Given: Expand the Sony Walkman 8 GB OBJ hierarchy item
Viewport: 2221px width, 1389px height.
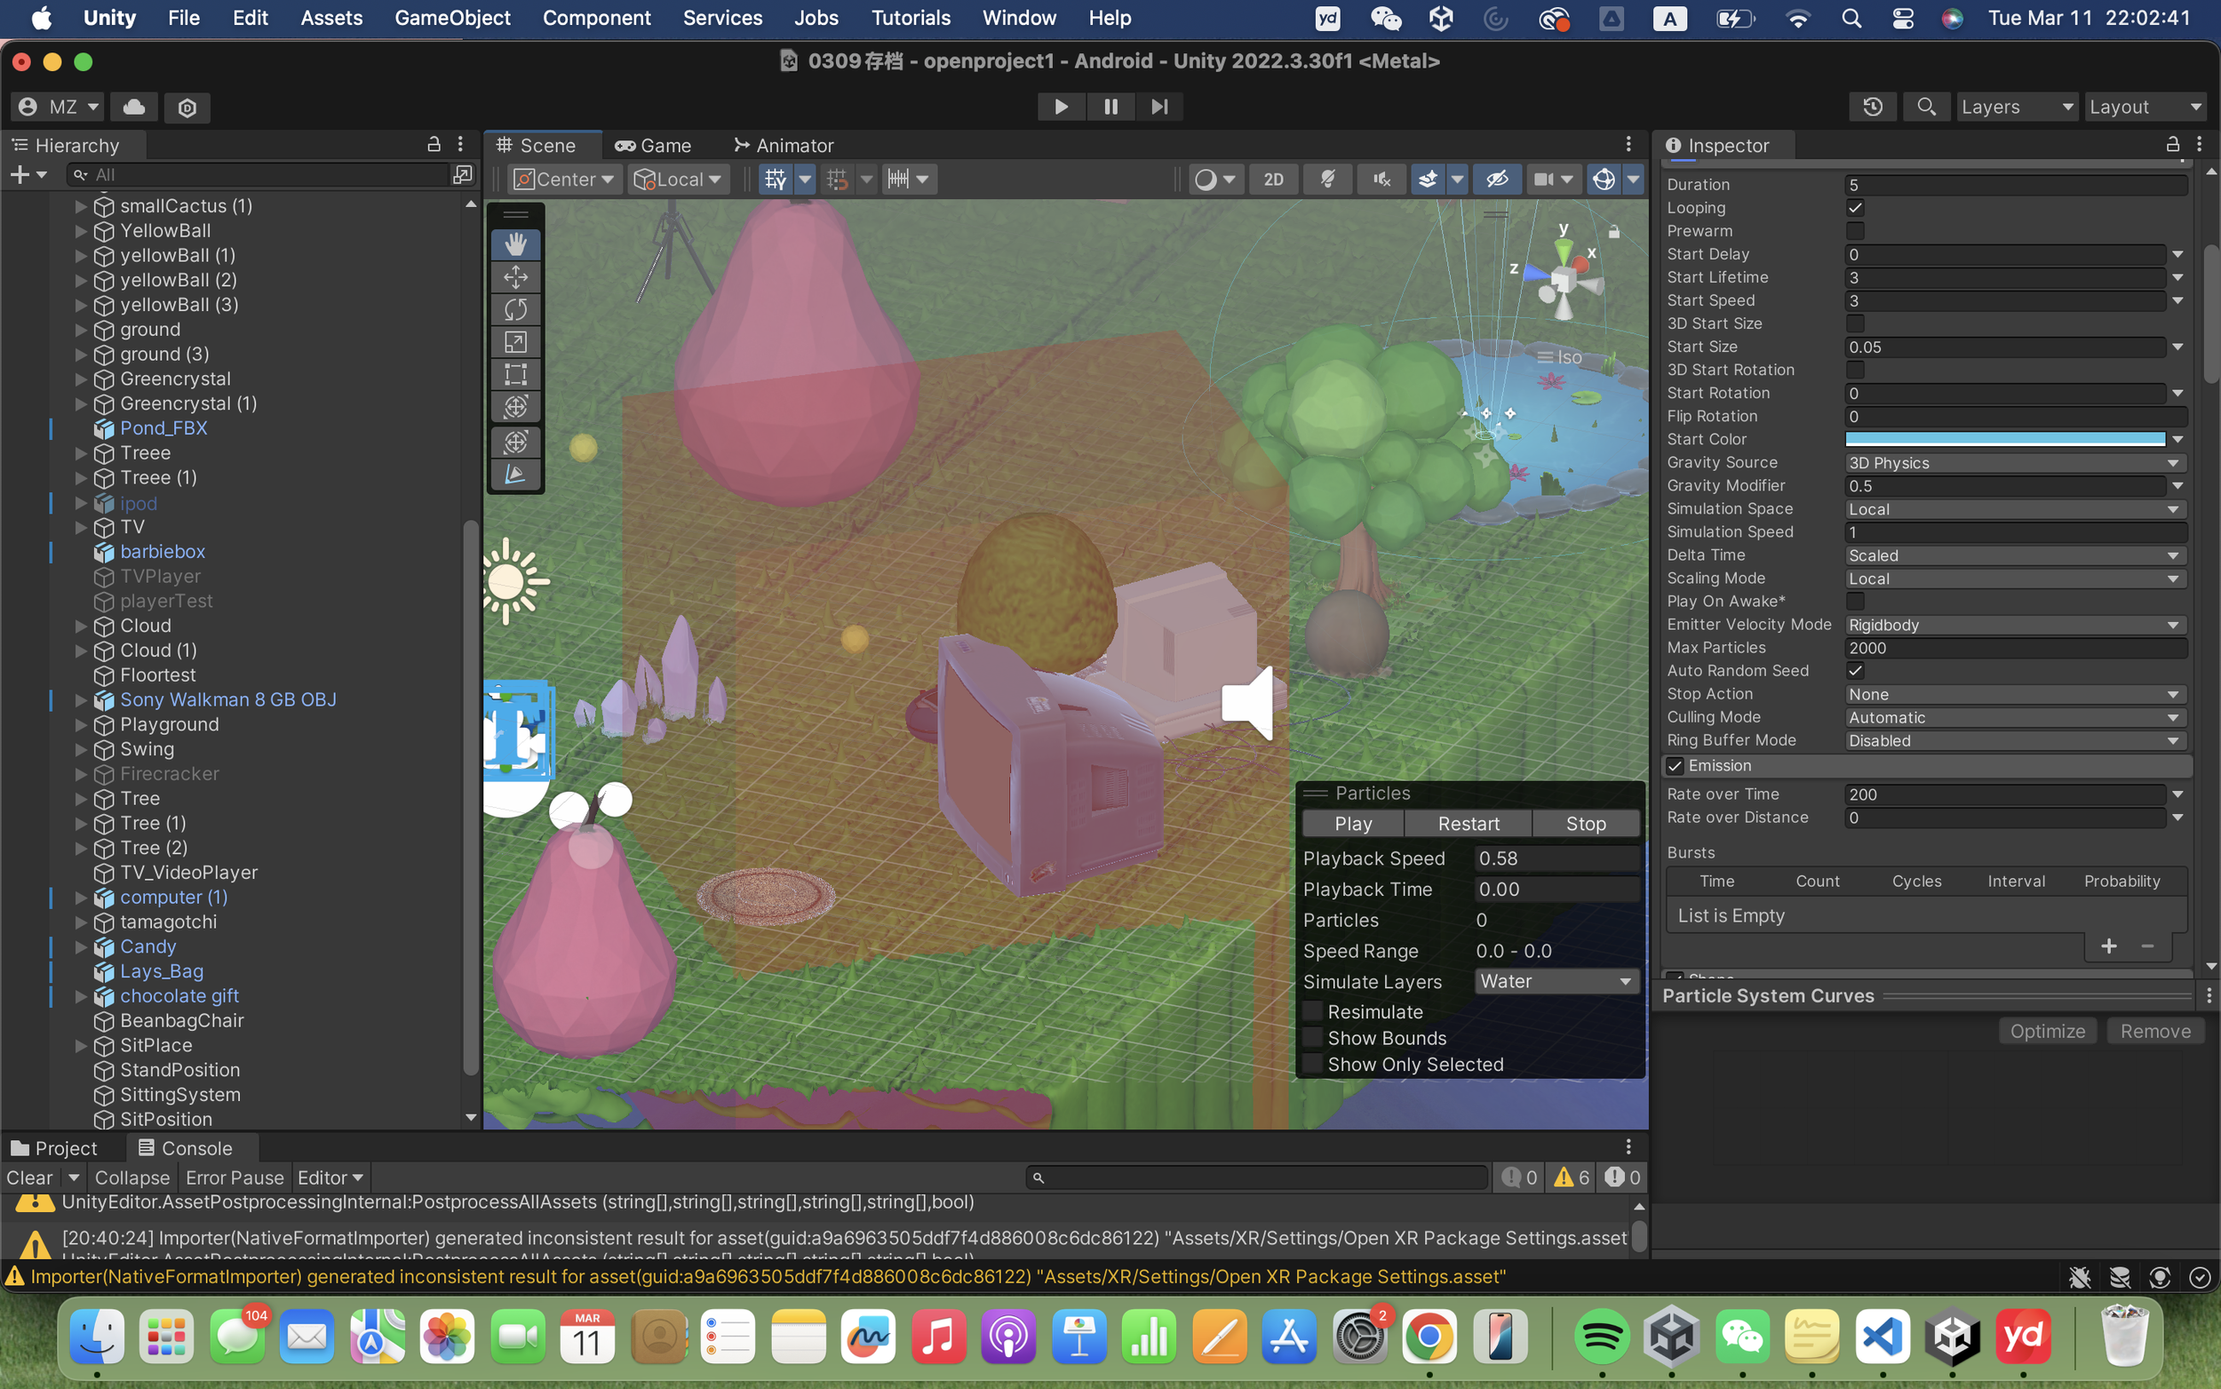Looking at the screenshot, I should point(81,699).
